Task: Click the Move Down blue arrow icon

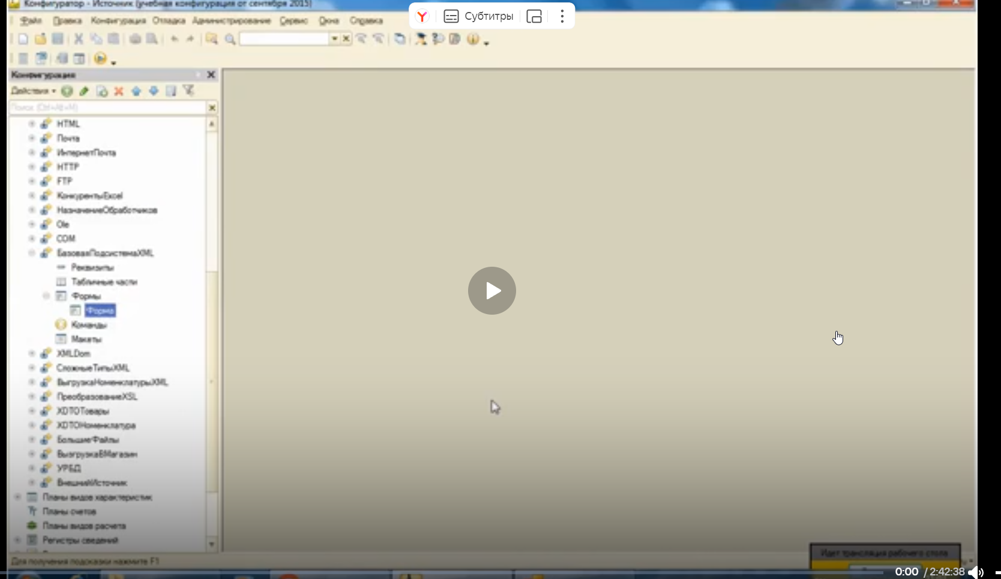Action: coord(154,91)
